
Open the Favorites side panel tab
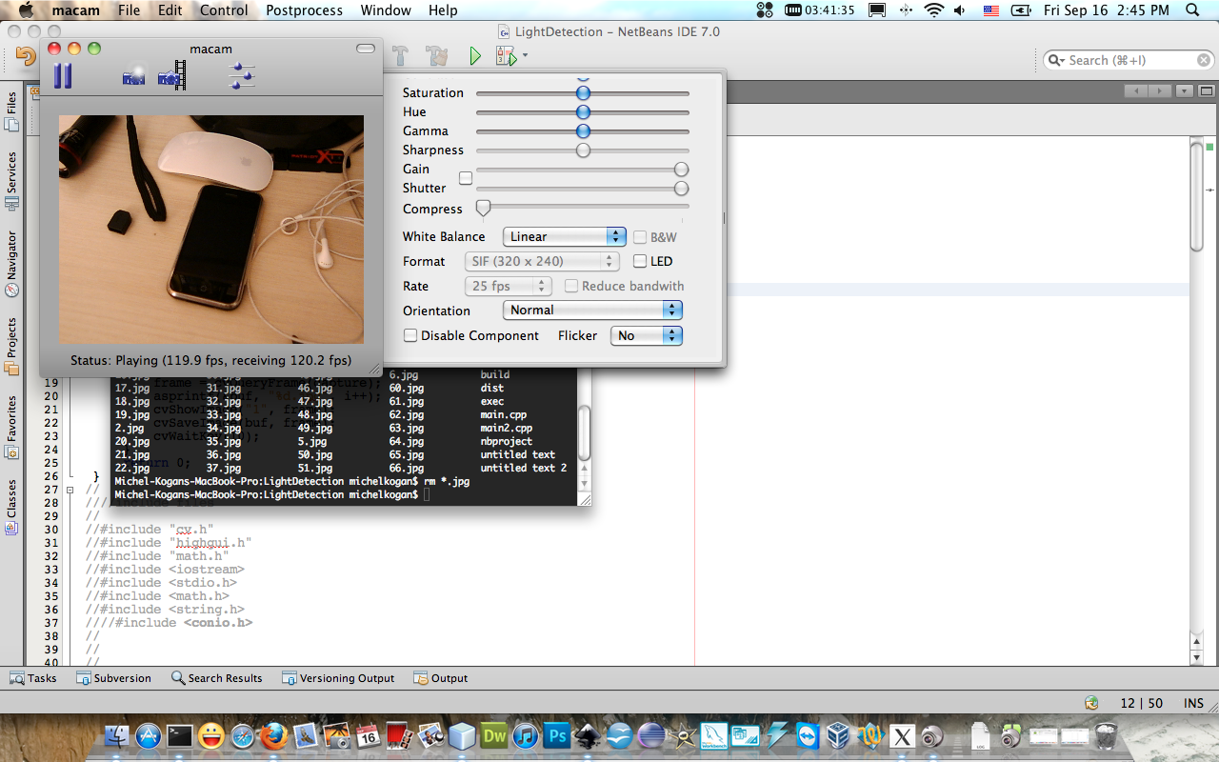click(11, 427)
